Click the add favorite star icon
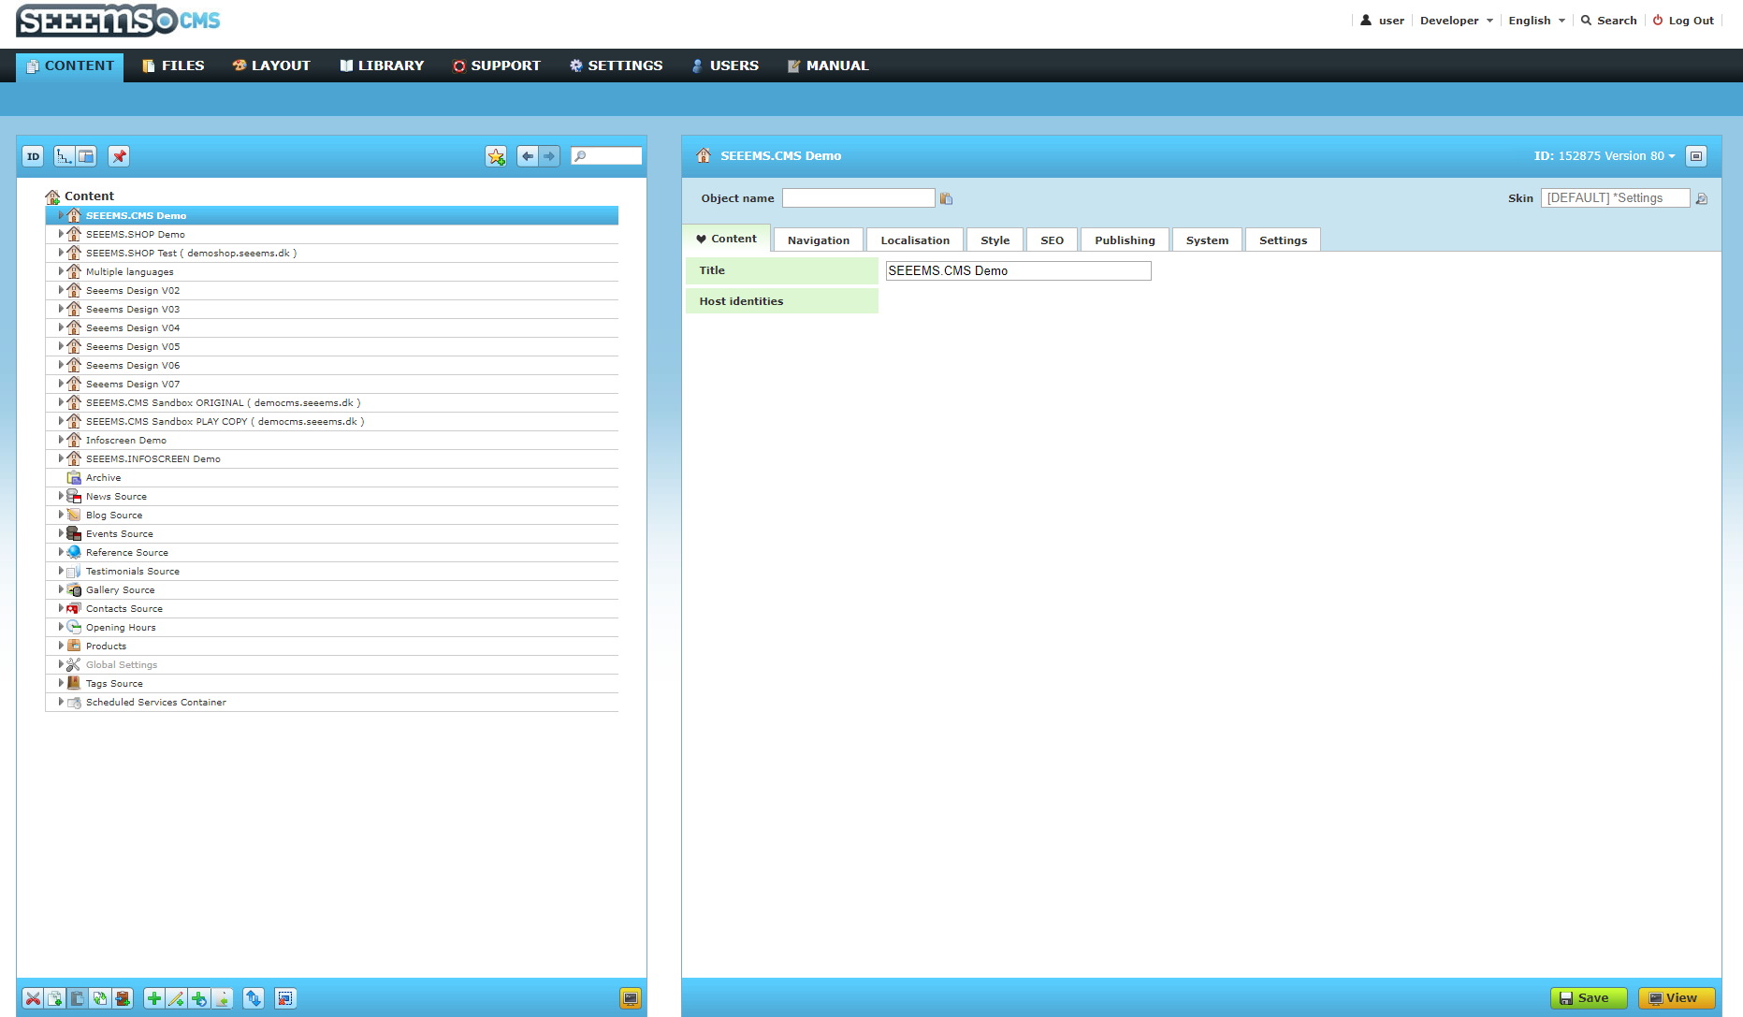 coord(496,156)
